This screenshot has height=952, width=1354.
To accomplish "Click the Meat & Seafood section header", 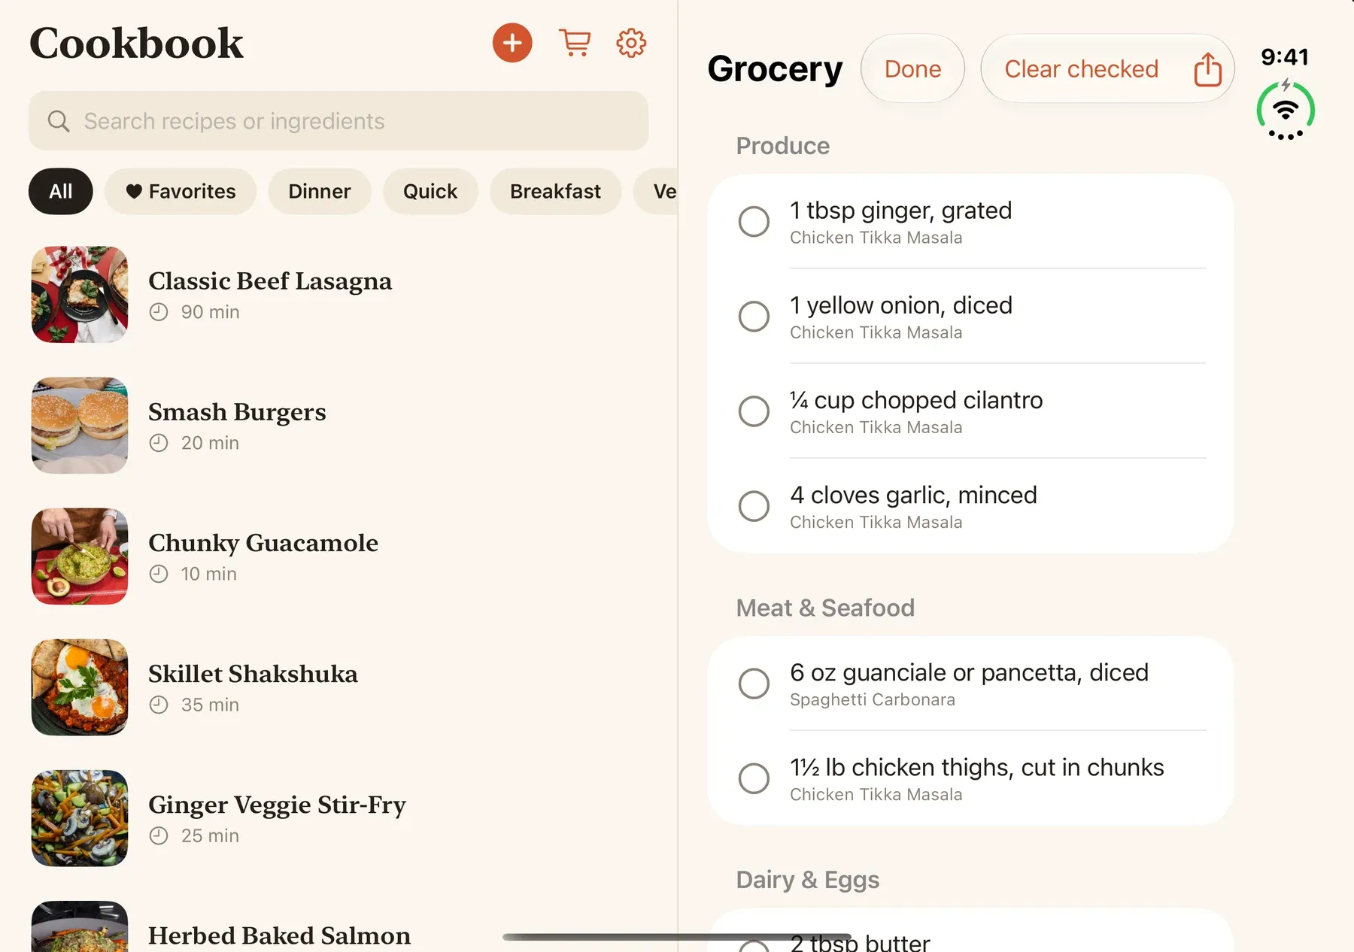I will coord(825,608).
